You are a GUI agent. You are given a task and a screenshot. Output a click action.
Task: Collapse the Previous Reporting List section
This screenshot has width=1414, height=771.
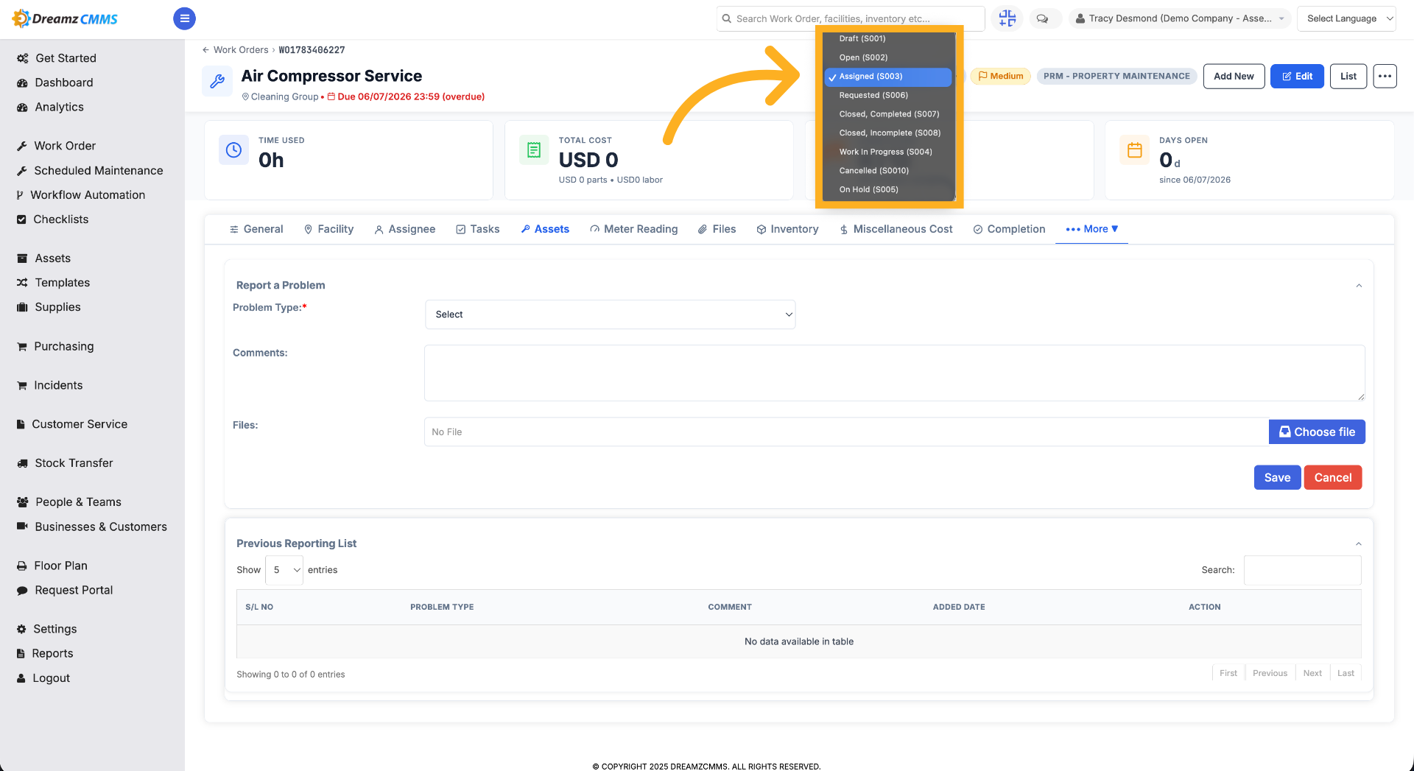[x=1359, y=544]
